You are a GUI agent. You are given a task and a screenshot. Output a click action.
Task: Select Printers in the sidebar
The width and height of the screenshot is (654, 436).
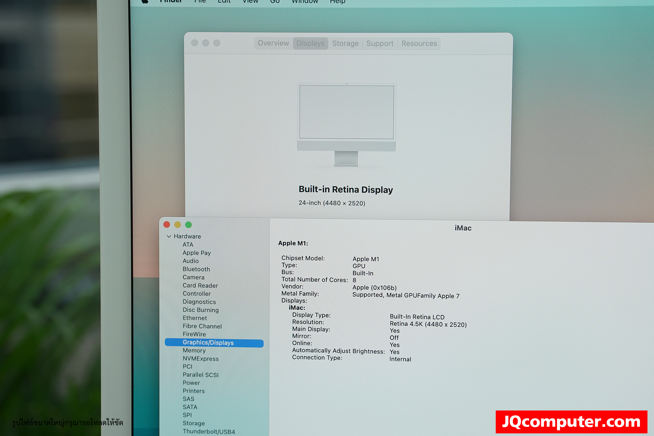click(x=194, y=391)
